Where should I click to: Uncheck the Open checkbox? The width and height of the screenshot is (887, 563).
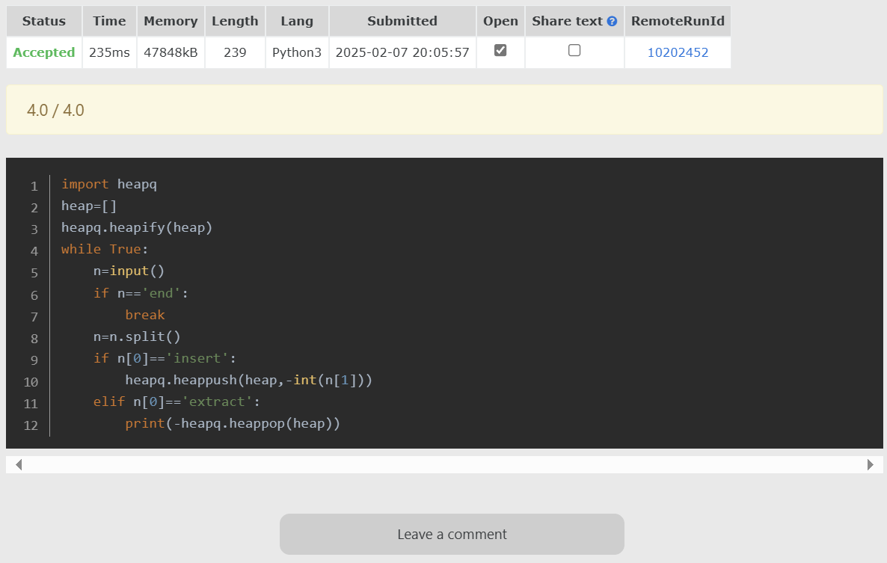tap(500, 50)
